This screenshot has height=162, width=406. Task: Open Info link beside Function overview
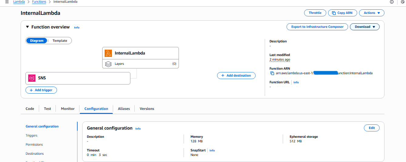tap(77, 28)
